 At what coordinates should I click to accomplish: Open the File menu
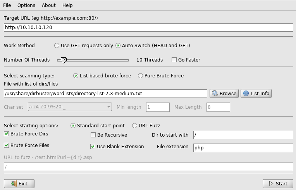pyautogui.click(x=7, y=5)
